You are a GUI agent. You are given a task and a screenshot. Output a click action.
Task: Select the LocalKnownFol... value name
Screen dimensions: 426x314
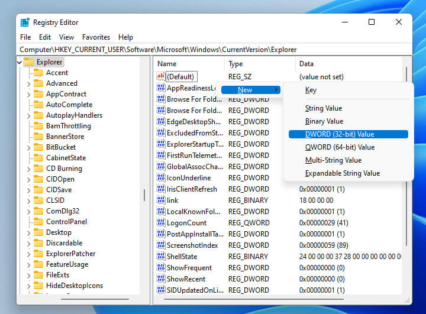[193, 211]
